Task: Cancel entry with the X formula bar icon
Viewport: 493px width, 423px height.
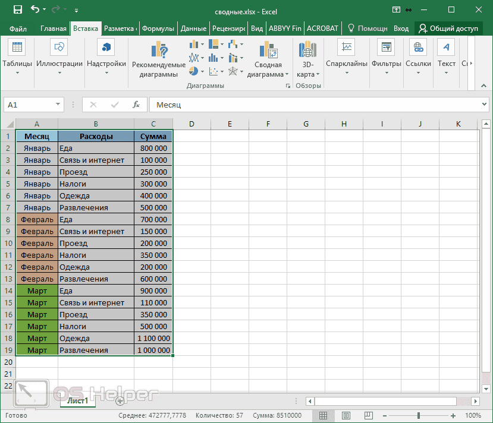Action: 93,106
